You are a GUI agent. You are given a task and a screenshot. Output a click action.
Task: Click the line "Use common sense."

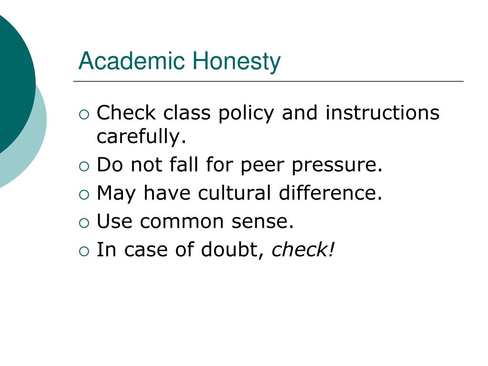click(x=195, y=221)
